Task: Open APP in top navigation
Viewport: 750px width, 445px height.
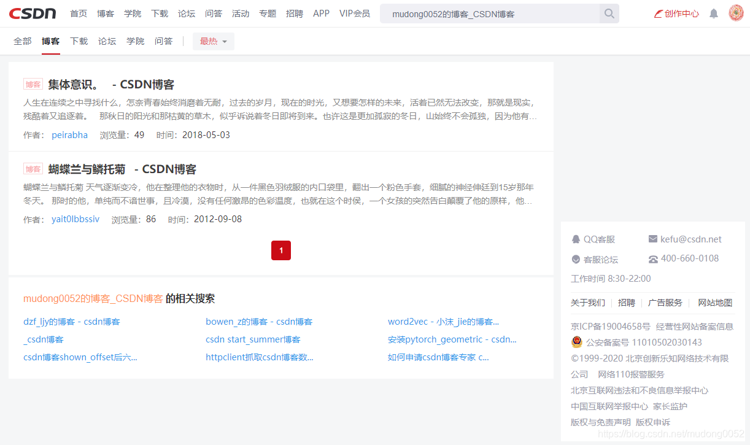Action: coord(321,14)
